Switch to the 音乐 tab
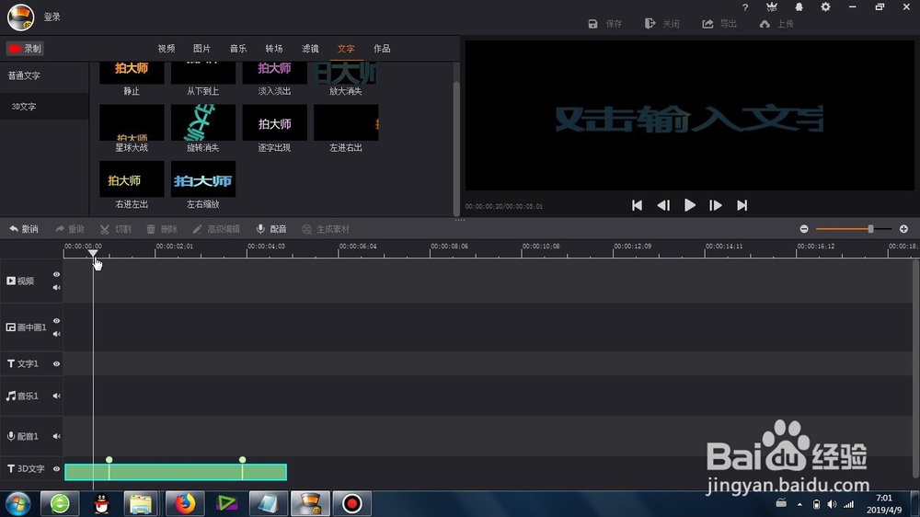 (238, 49)
